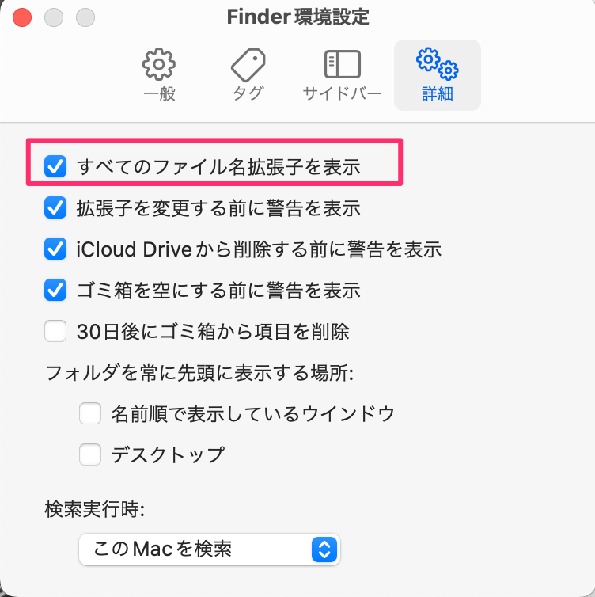Open the サイドバー panel icon

[x=343, y=64]
